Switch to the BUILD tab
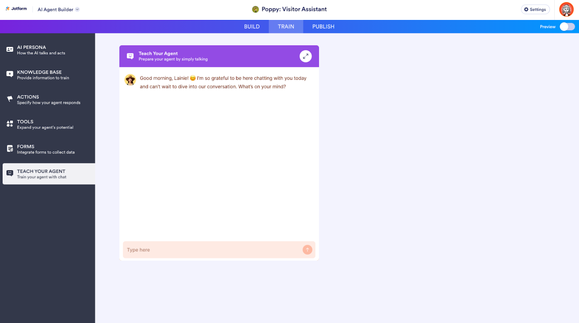This screenshot has height=323, width=579. point(252,26)
